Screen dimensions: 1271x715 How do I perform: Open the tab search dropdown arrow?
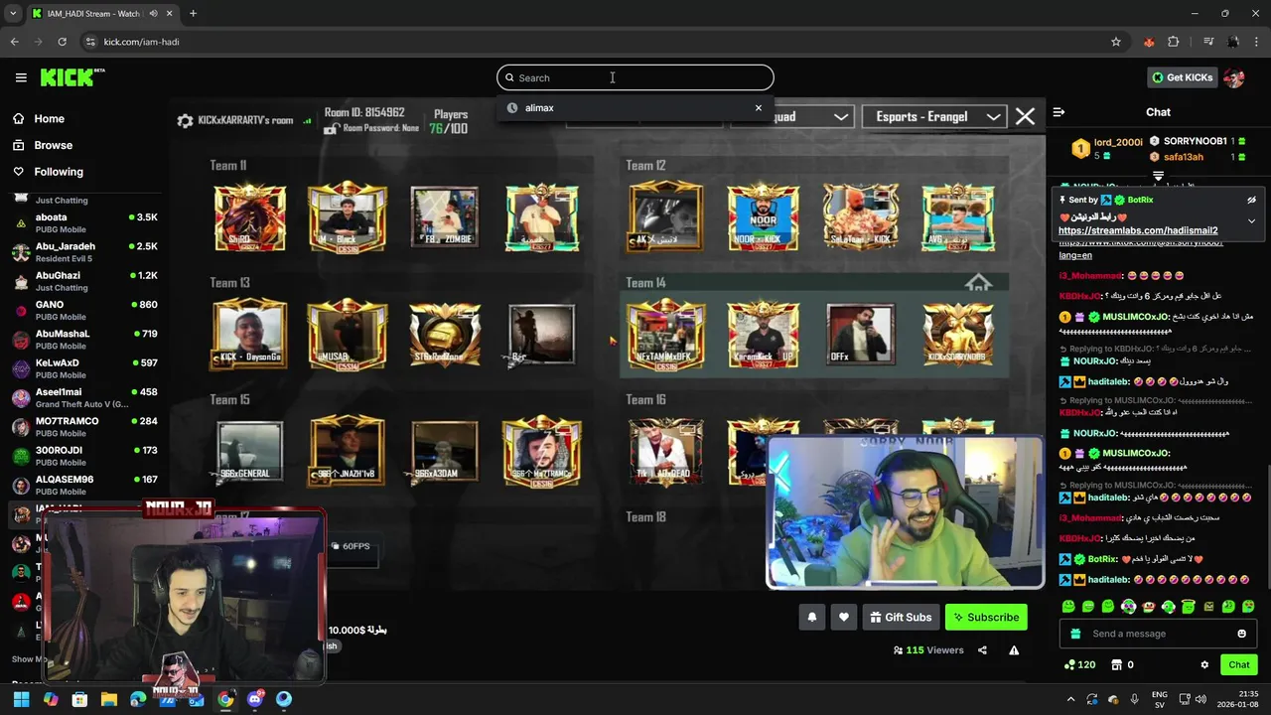click(13, 14)
